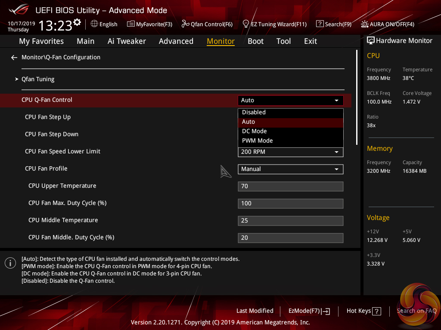Click the back arrow to the Monitor menu
This screenshot has height=330, width=441.
[14, 58]
